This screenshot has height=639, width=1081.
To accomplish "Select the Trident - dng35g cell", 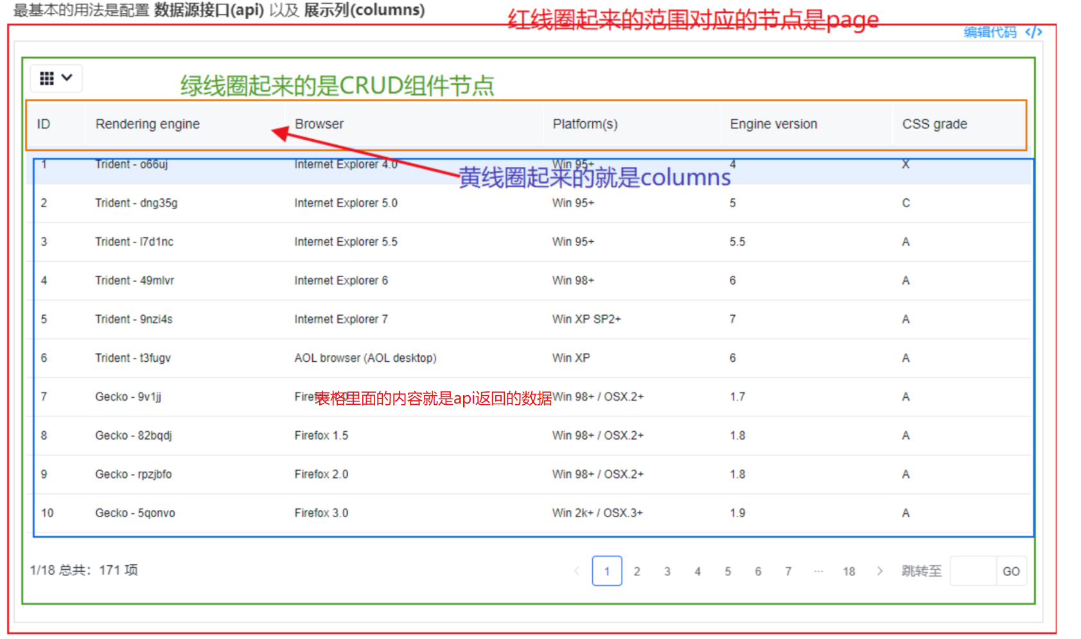I will (x=136, y=203).
